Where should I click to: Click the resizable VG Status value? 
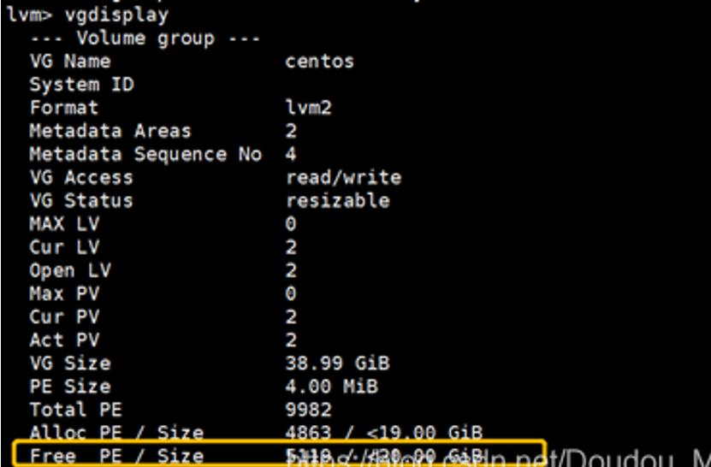click(x=337, y=201)
